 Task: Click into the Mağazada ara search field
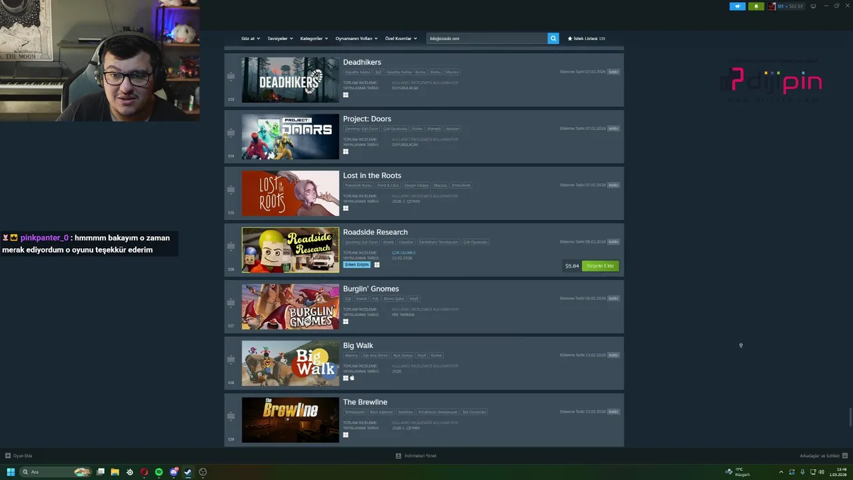[487, 39]
